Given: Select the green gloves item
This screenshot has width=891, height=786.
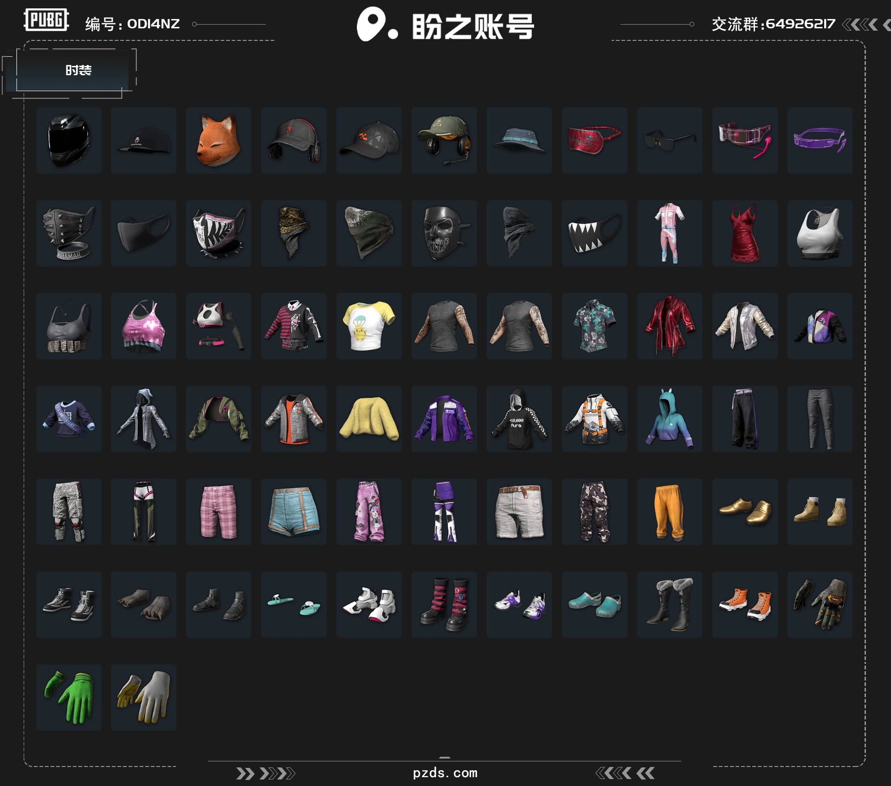Looking at the screenshot, I should pos(69,697).
